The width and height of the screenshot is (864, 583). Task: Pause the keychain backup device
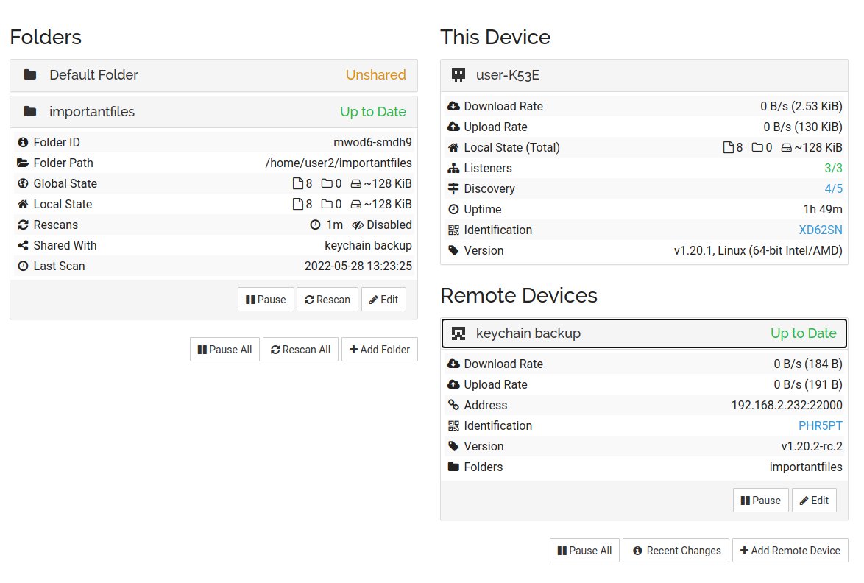point(760,501)
